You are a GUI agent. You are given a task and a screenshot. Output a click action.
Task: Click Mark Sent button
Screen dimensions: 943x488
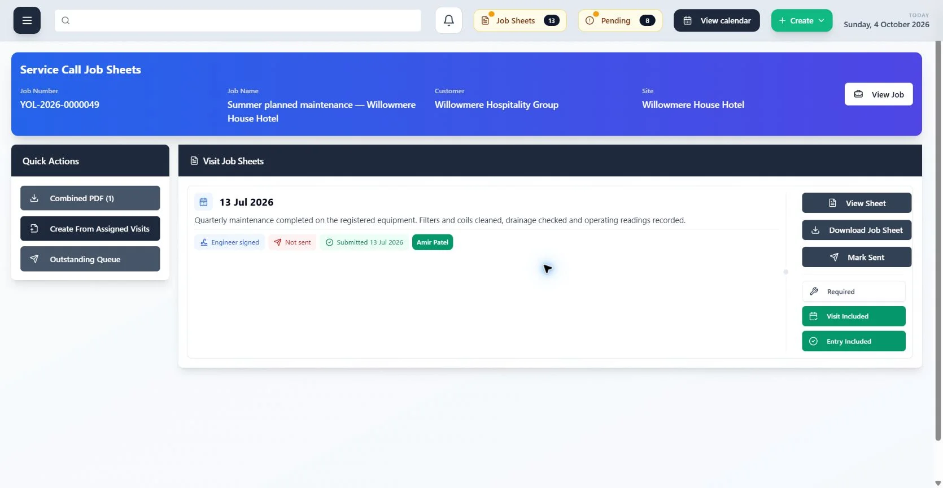[857, 258]
